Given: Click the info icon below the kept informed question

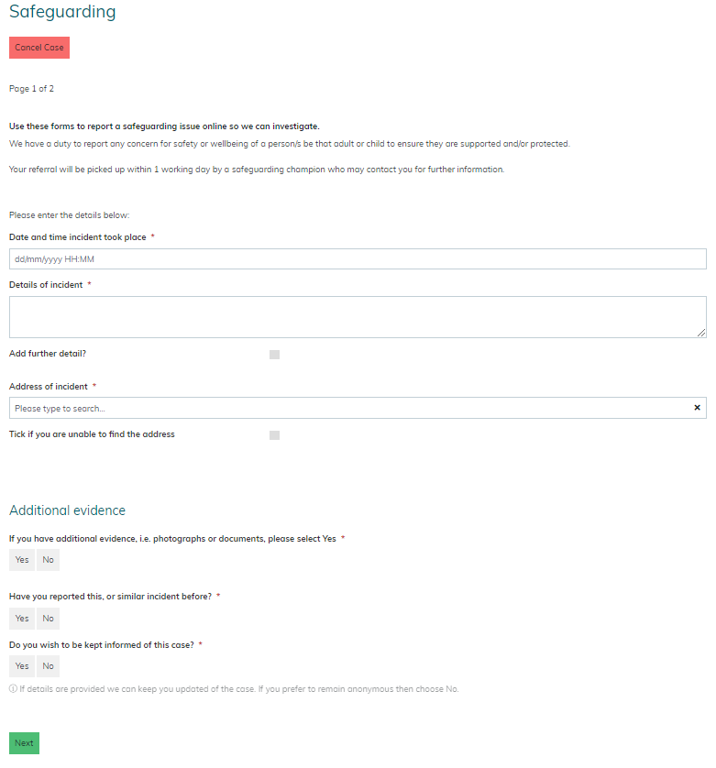Looking at the screenshot, I should pyautogui.click(x=13, y=689).
